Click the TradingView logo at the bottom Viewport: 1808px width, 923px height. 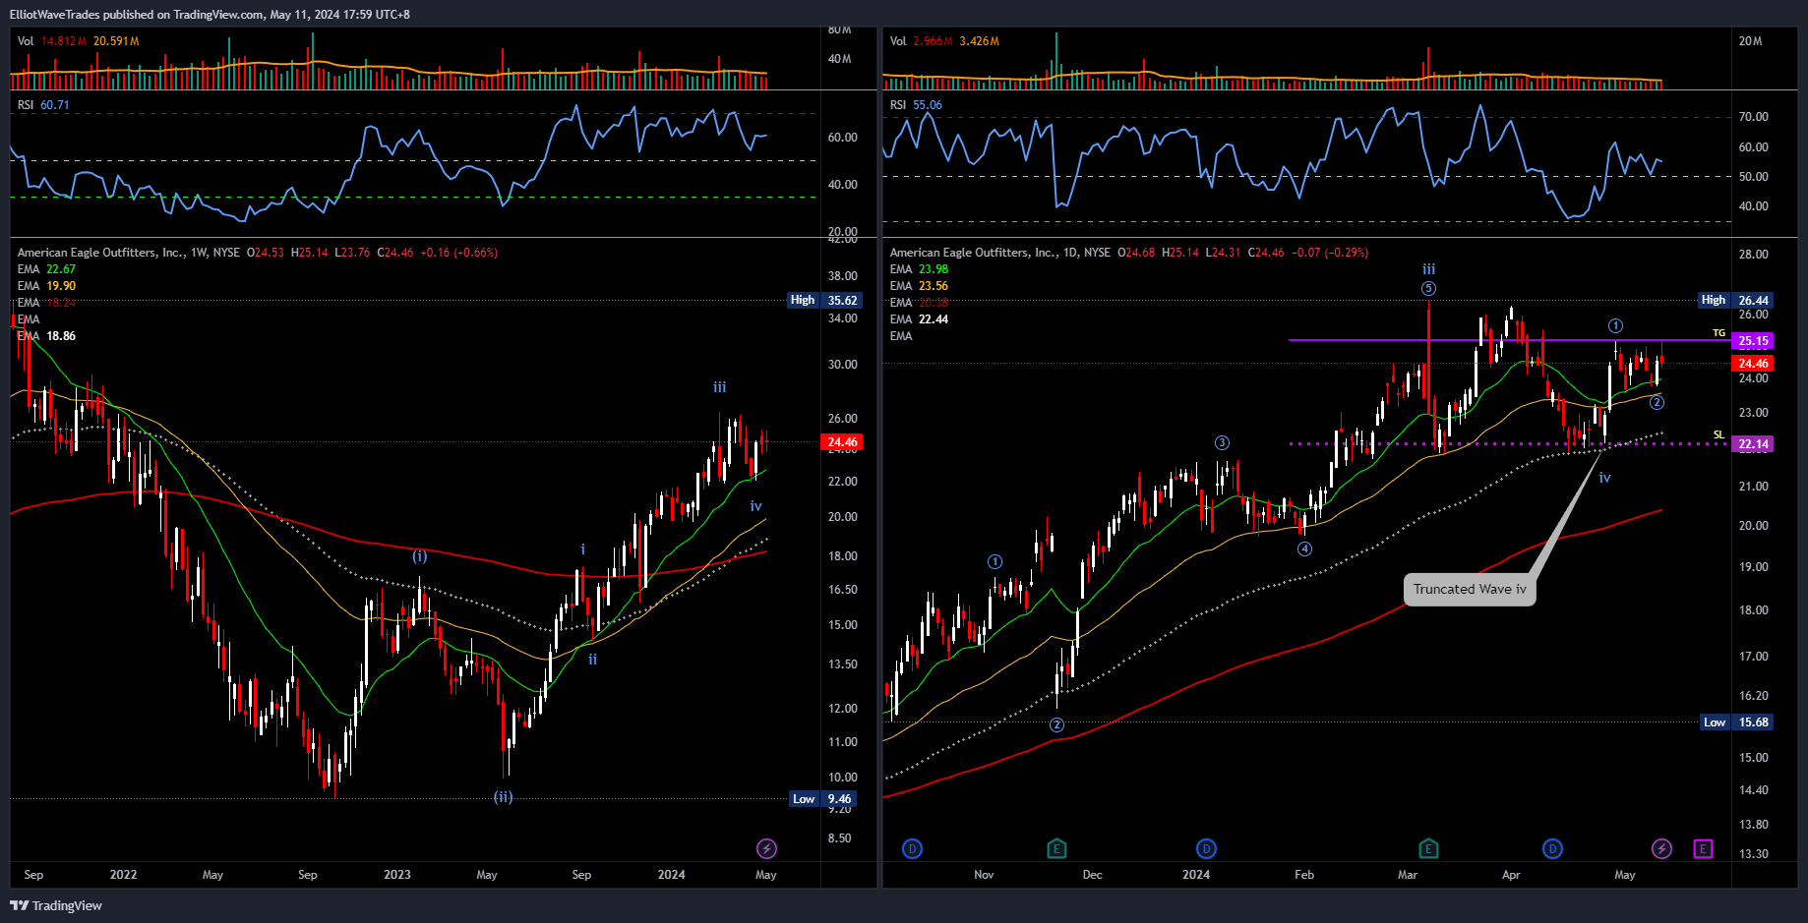pyautogui.click(x=56, y=905)
